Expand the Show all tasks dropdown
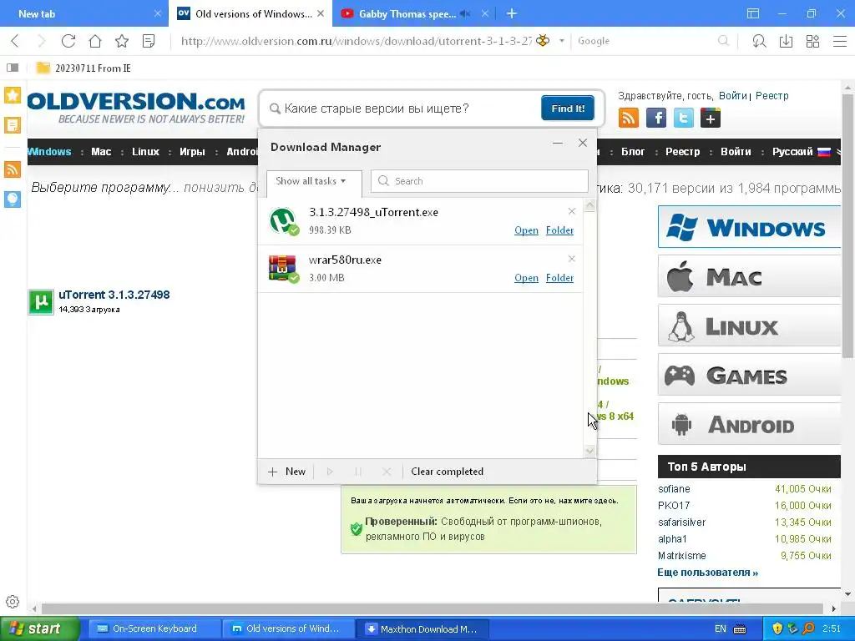Image resolution: width=855 pixels, height=641 pixels. tap(314, 181)
